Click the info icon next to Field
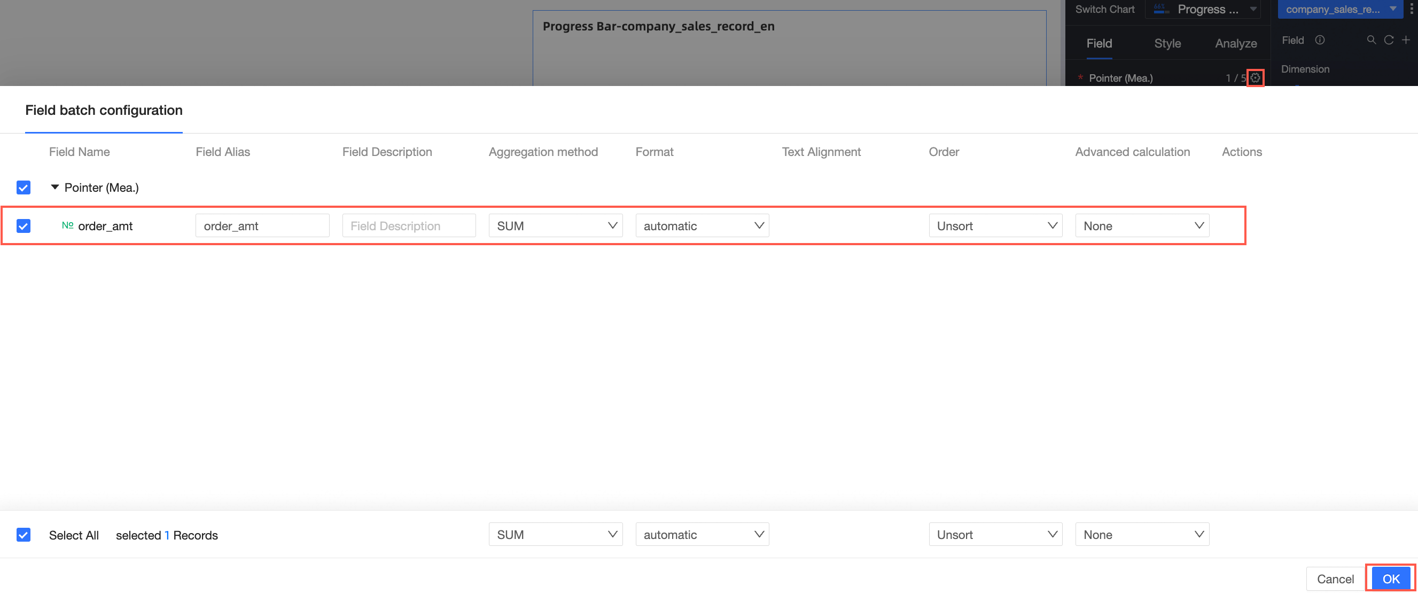This screenshot has width=1418, height=594. coord(1320,40)
